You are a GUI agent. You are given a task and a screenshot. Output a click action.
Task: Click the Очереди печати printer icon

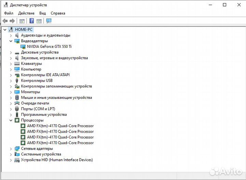[x=17, y=103]
